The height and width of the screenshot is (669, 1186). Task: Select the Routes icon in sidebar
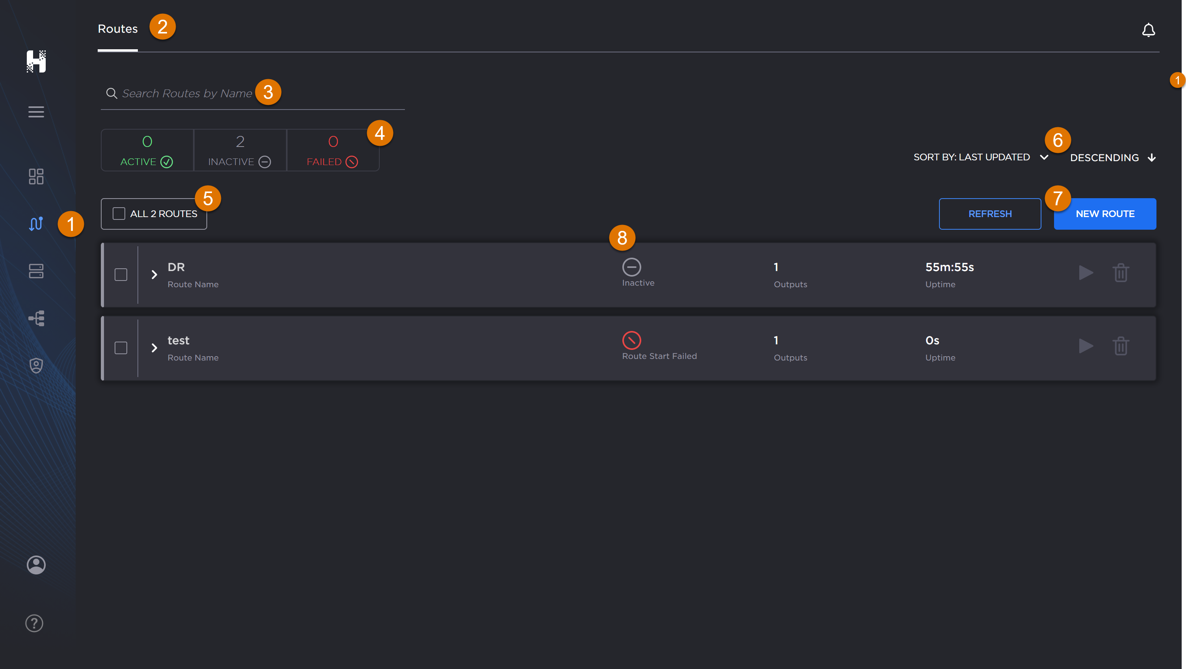pos(36,224)
